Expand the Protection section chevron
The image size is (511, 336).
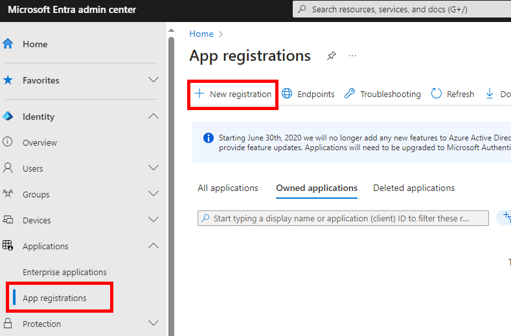[x=153, y=324]
